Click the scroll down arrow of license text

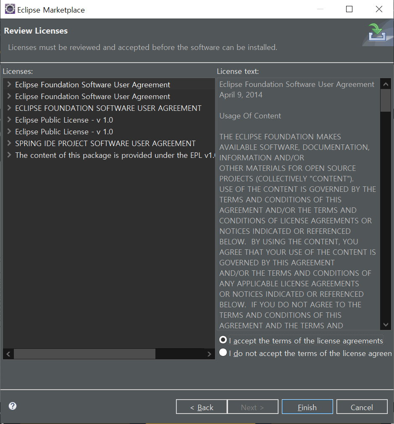(x=386, y=324)
